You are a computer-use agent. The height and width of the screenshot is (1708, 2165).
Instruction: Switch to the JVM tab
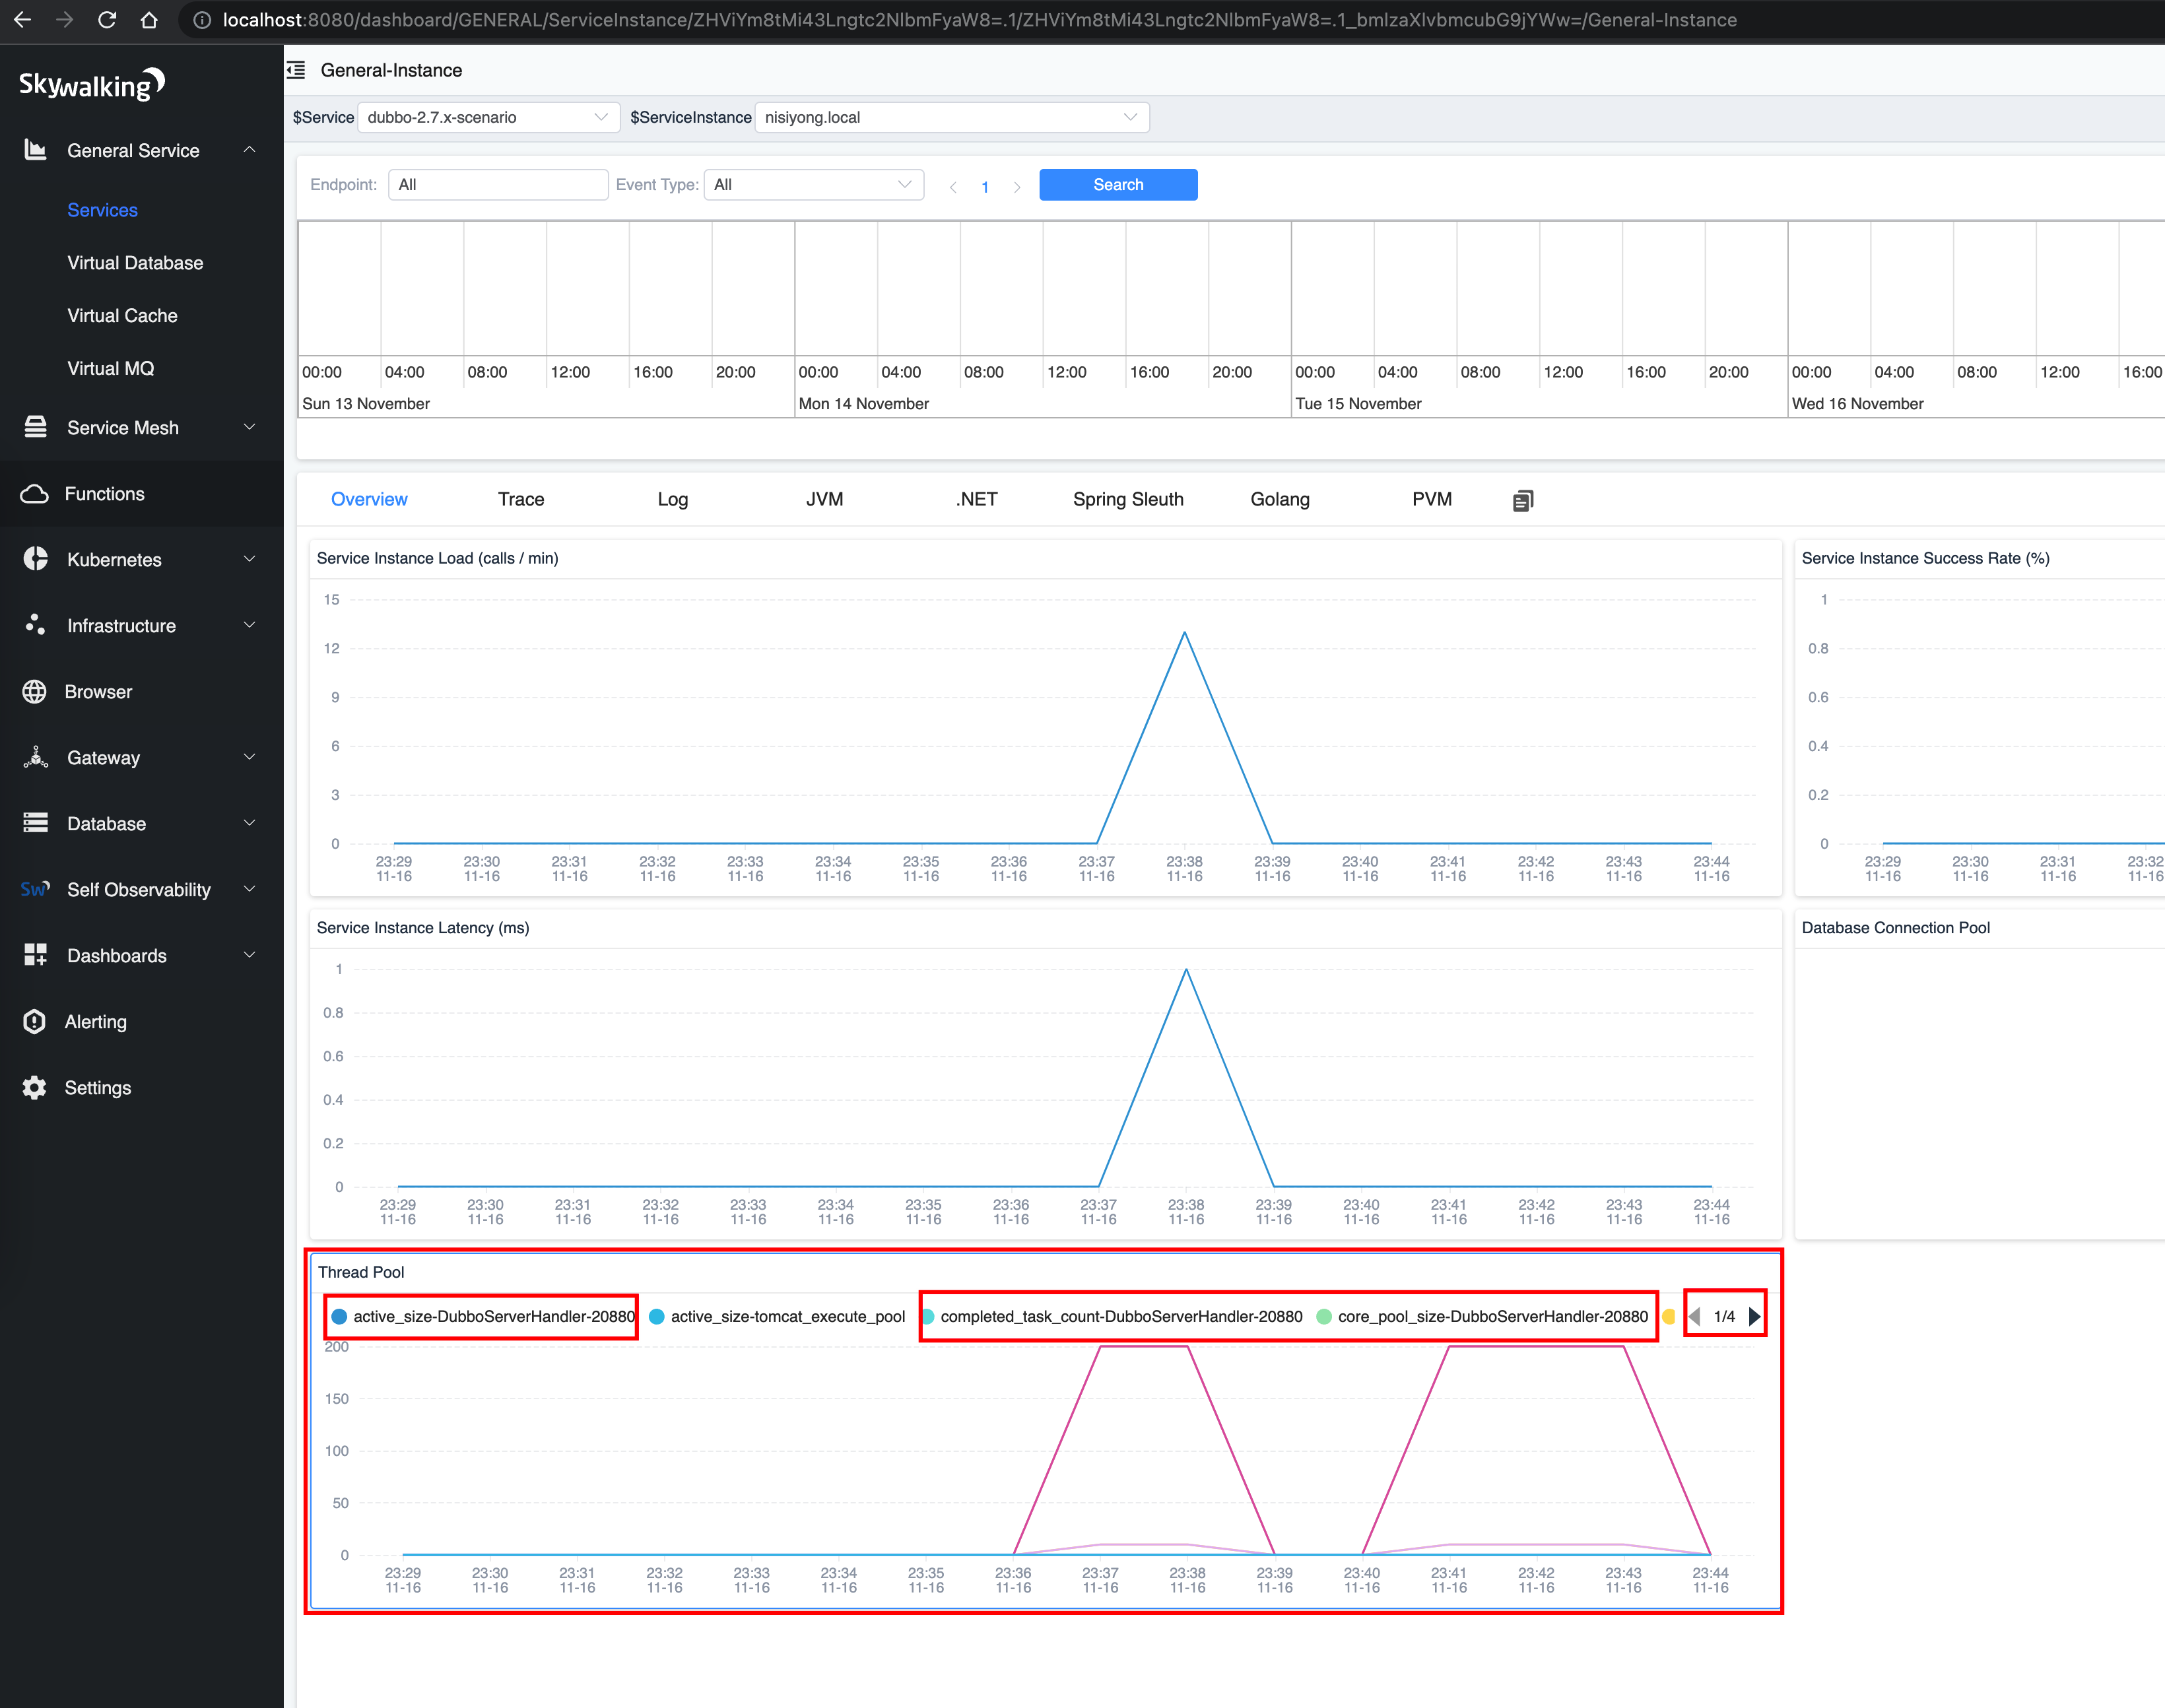point(824,499)
